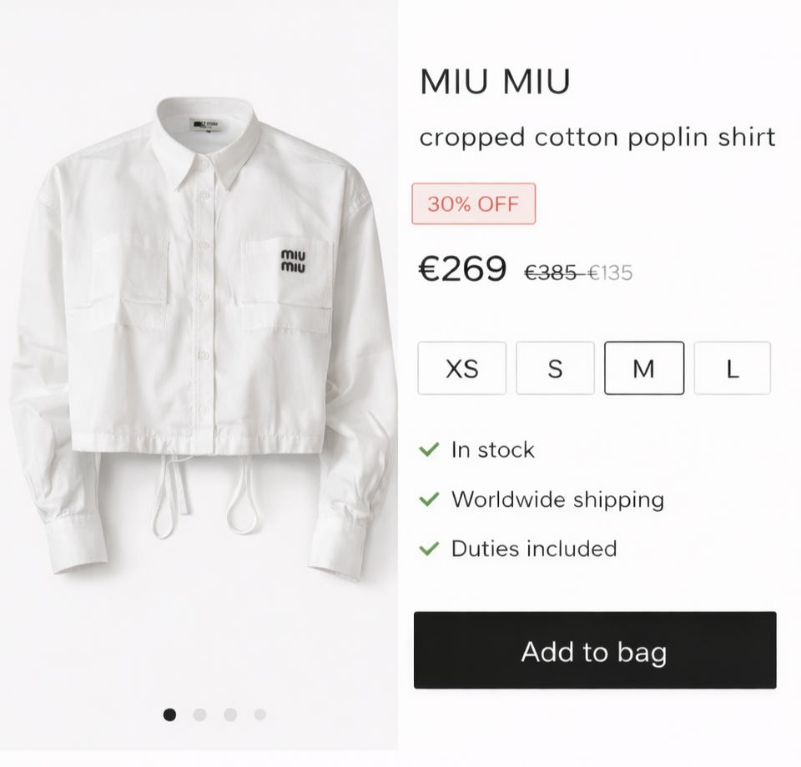Click the checkmark next to Worldwide shipping
Image resolution: width=801 pixels, height=767 pixels.
pyautogui.click(x=429, y=499)
